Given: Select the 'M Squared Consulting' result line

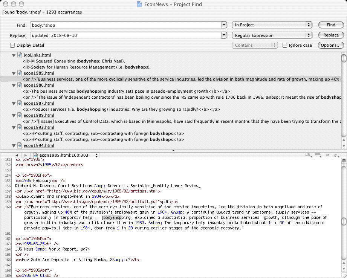Looking at the screenshot, I should tap(74, 61).
